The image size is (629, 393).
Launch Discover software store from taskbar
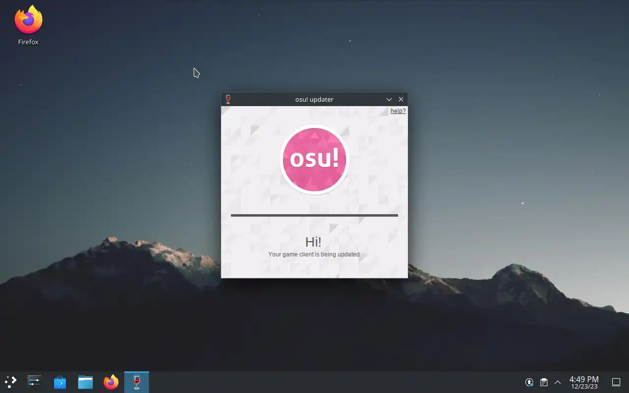pyautogui.click(x=60, y=382)
